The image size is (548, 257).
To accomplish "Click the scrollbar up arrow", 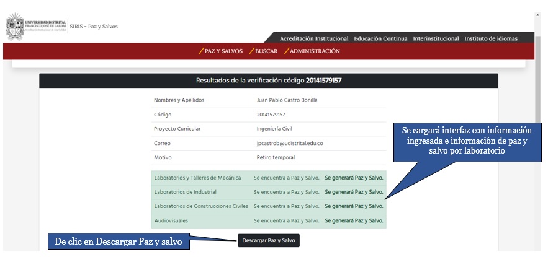I will 537,15.
